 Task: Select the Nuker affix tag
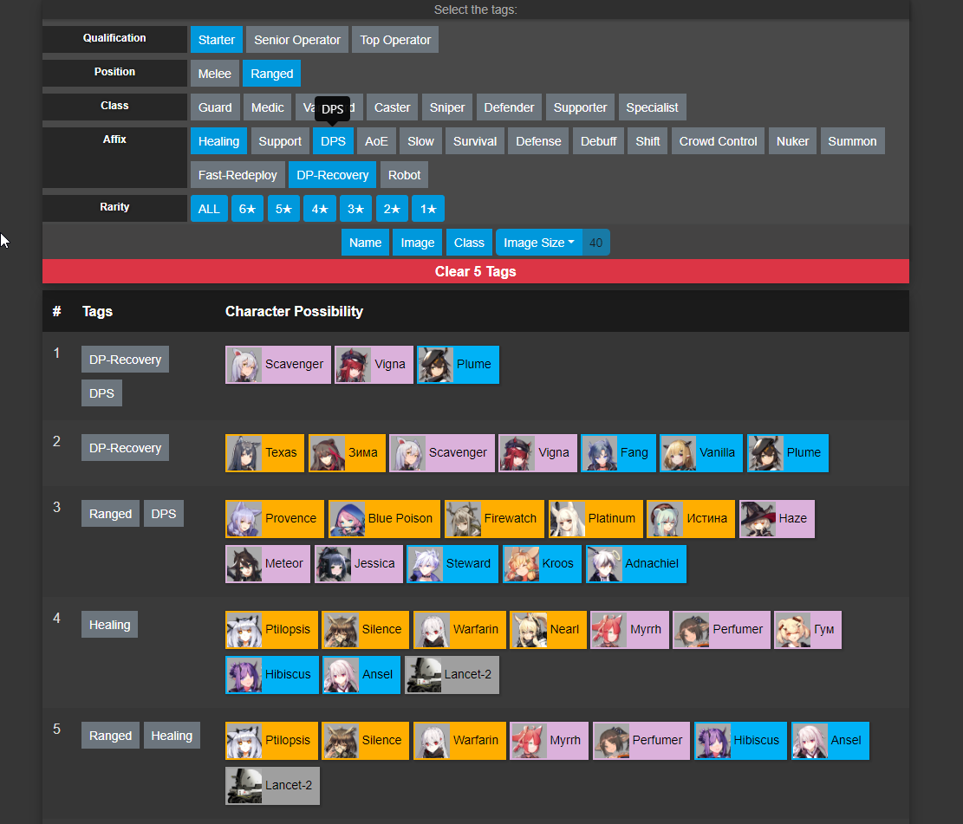pyautogui.click(x=792, y=141)
